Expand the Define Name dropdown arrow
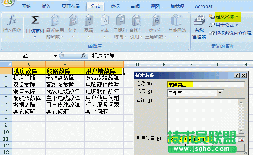253x155 pixels. point(237,17)
